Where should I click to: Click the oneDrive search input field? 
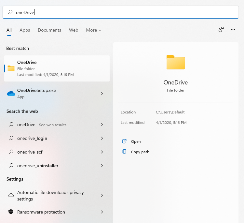[x=121, y=12]
